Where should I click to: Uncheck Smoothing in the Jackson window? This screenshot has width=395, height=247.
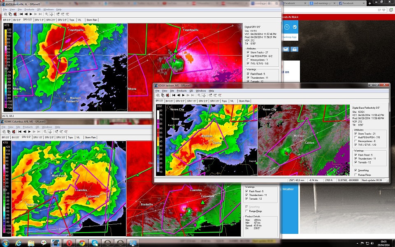point(356,170)
